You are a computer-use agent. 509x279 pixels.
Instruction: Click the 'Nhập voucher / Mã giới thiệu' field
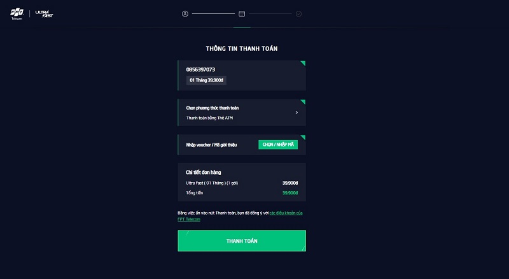[211, 145]
